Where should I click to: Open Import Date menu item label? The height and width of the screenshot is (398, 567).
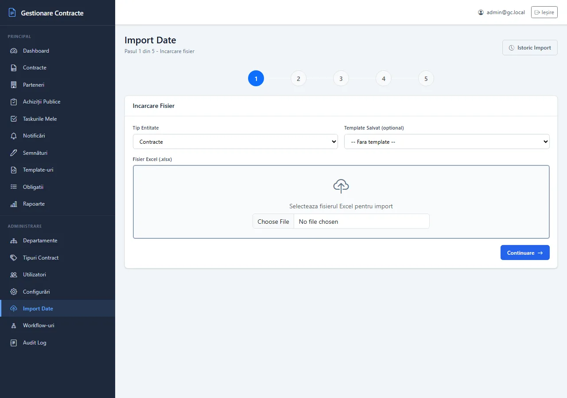38,309
